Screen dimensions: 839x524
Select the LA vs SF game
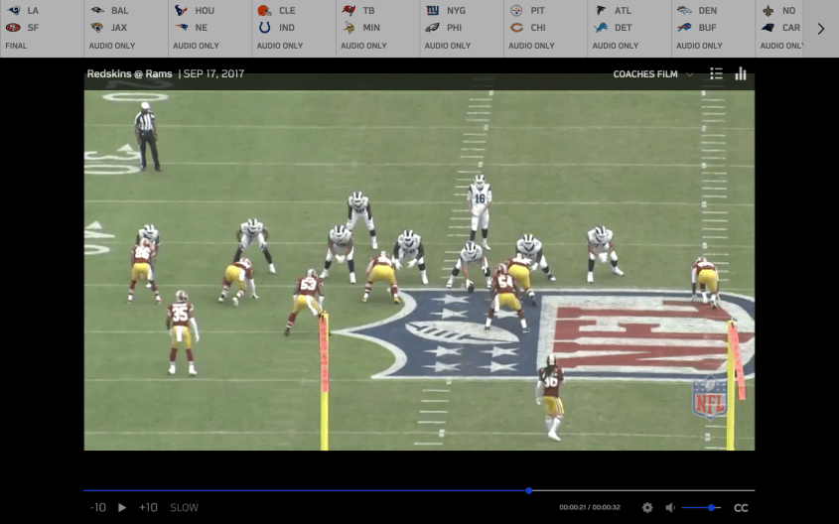(x=42, y=28)
